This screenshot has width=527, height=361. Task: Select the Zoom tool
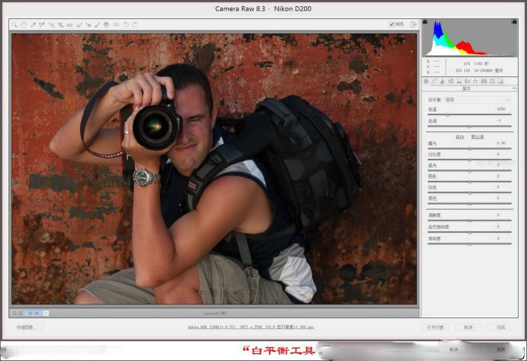pos(15,25)
